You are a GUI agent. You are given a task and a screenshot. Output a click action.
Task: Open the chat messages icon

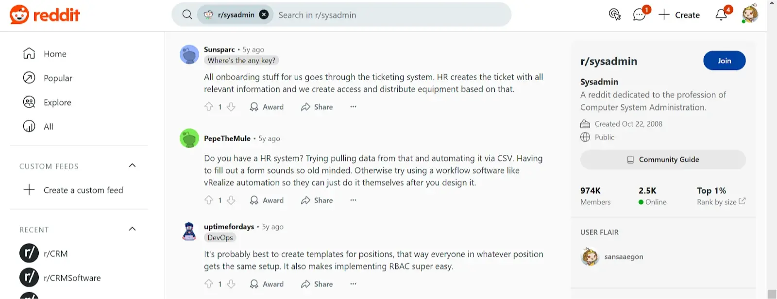638,15
